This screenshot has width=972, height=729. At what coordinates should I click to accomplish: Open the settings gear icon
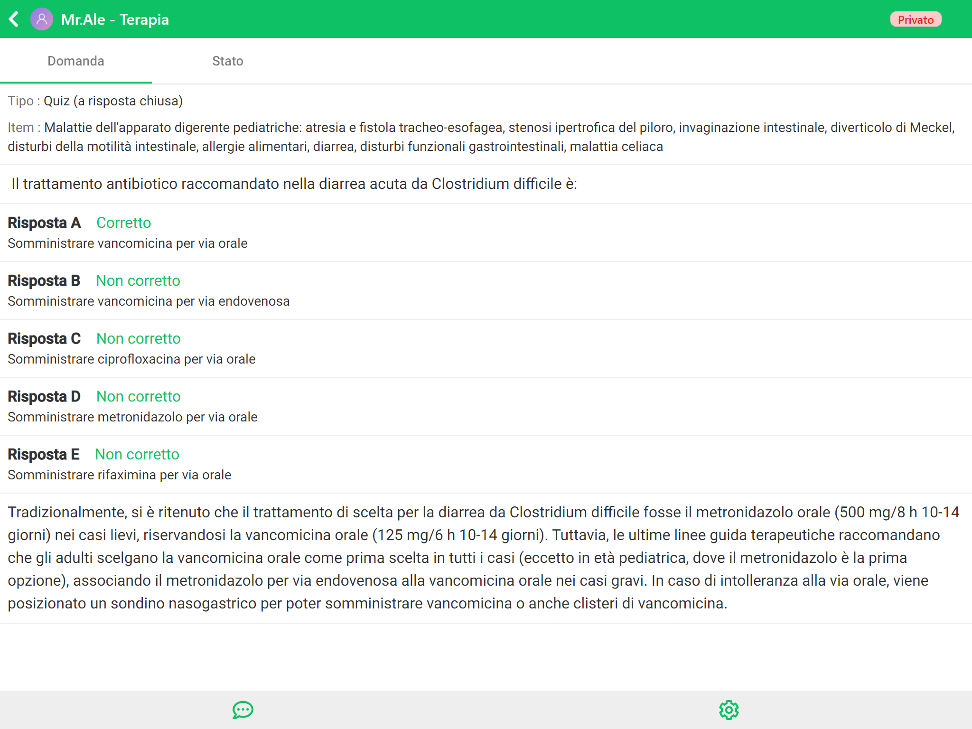729,710
